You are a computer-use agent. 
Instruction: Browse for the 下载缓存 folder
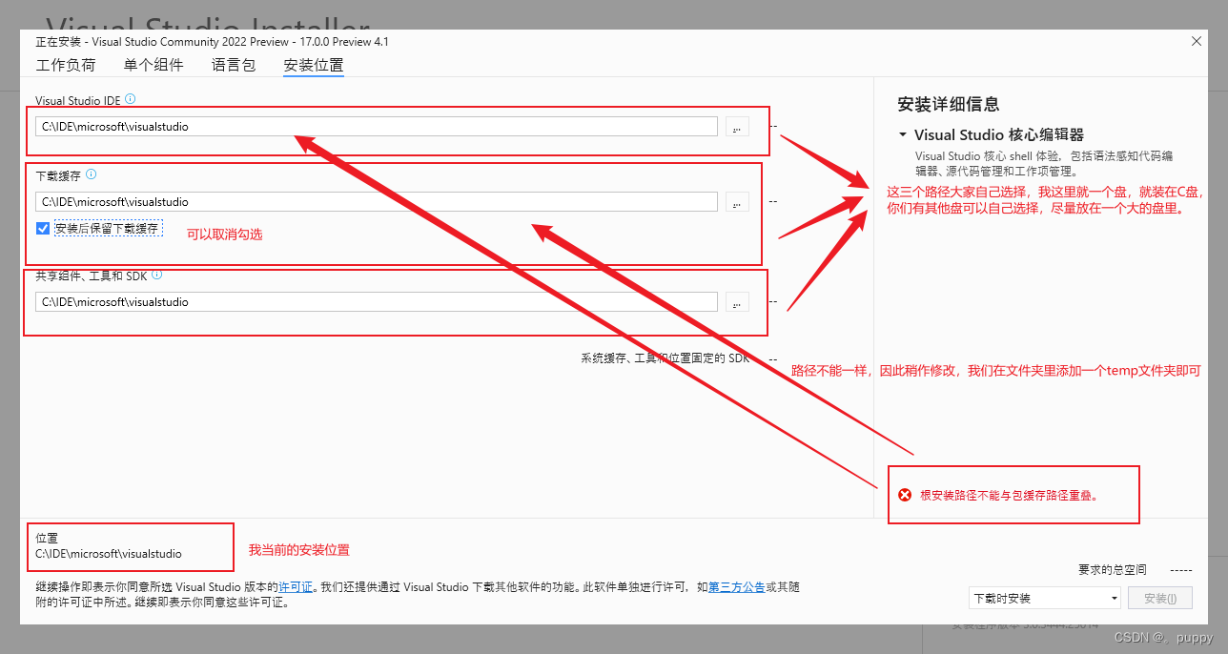click(737, 201)
